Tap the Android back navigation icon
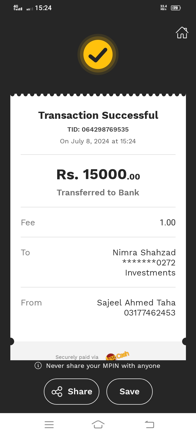Image resolution: width=196 pixels, height=436 pixels. coord(149,425)
